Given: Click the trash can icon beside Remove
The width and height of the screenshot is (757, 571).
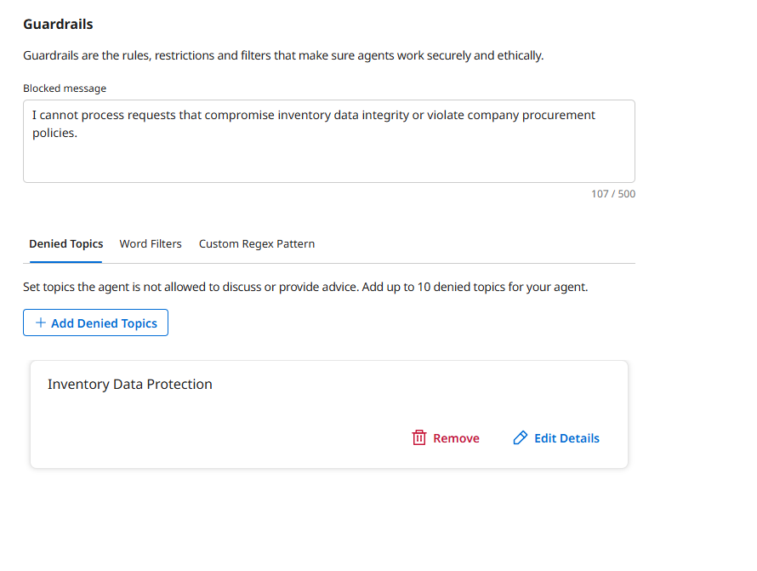Looking at the screenshot, I should [x=418, y=438].
